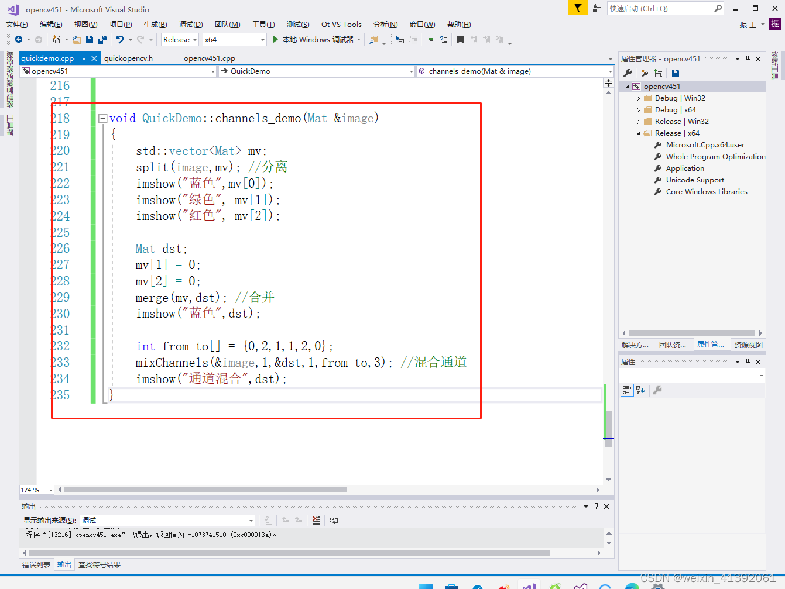The image size is (785, 589).
Task: Click the split editor window handle
Action: pos(609,83)
